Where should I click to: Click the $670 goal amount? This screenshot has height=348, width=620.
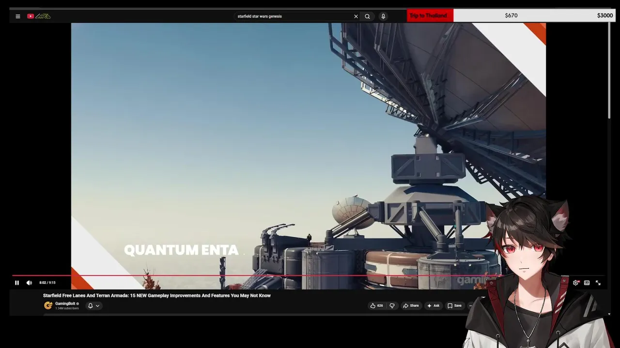click(511, 15)
